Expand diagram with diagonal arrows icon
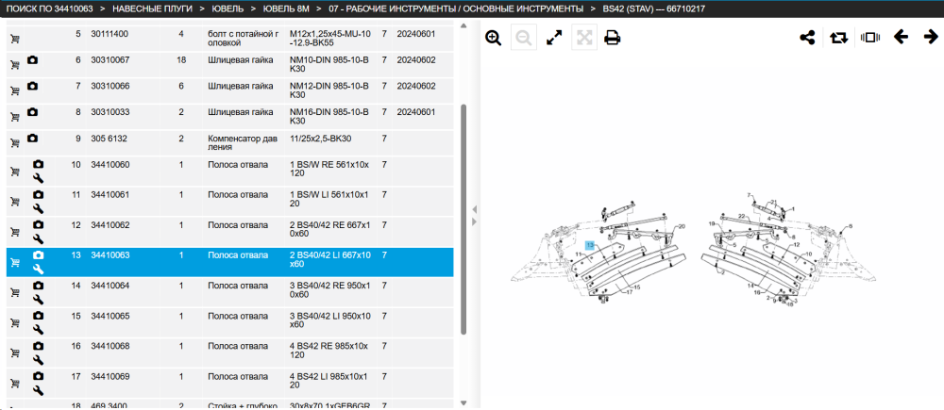 tap(554, 39)
